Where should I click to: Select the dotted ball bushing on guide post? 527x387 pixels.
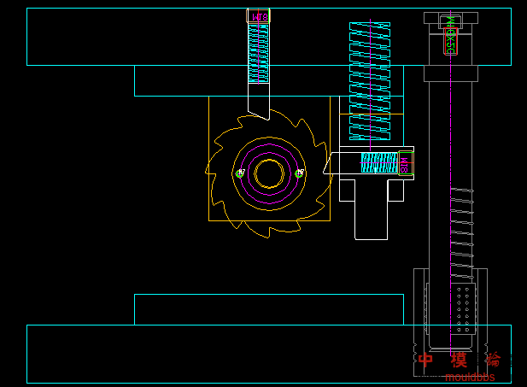(464, 309)
